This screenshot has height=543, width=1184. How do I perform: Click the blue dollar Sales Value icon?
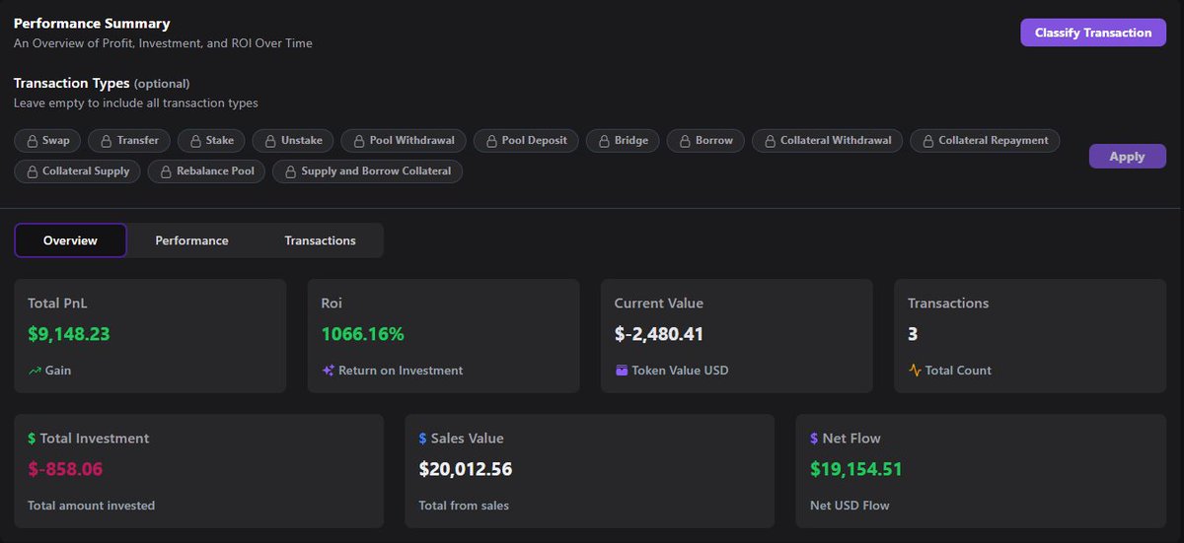point(422,439)
